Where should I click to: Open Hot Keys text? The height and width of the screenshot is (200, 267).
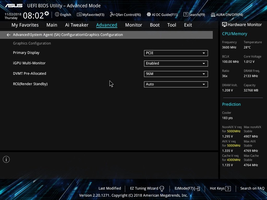click(217, 189)
